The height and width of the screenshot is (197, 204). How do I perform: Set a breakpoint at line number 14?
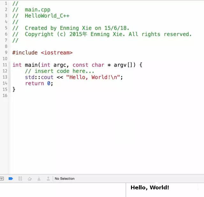[5, 83]
